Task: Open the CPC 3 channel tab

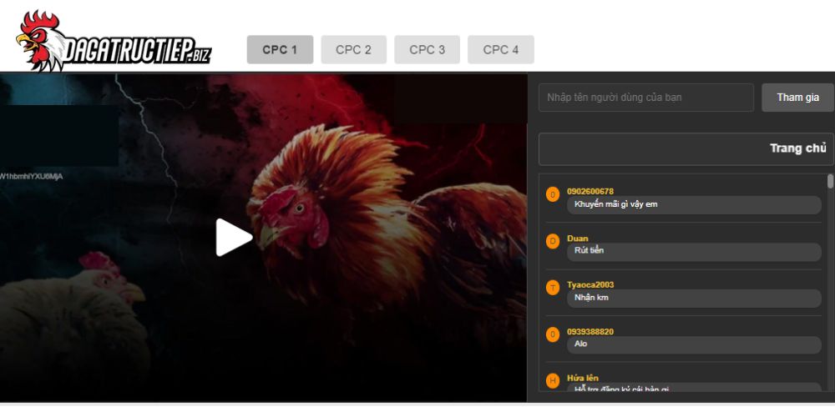Action: click(x=427, y=49)
